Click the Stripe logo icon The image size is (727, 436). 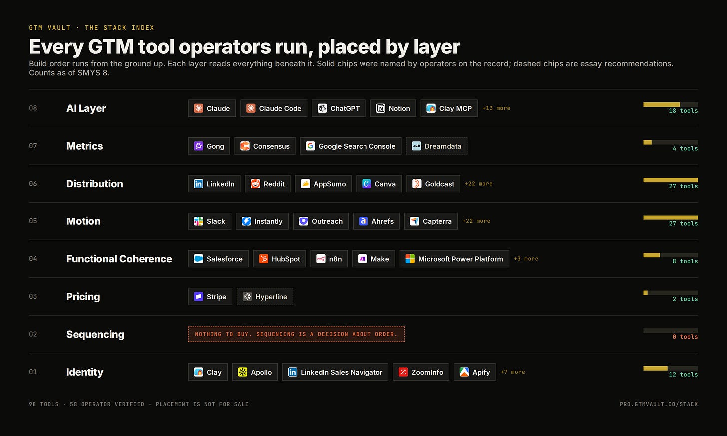click(x=198, y=296)
